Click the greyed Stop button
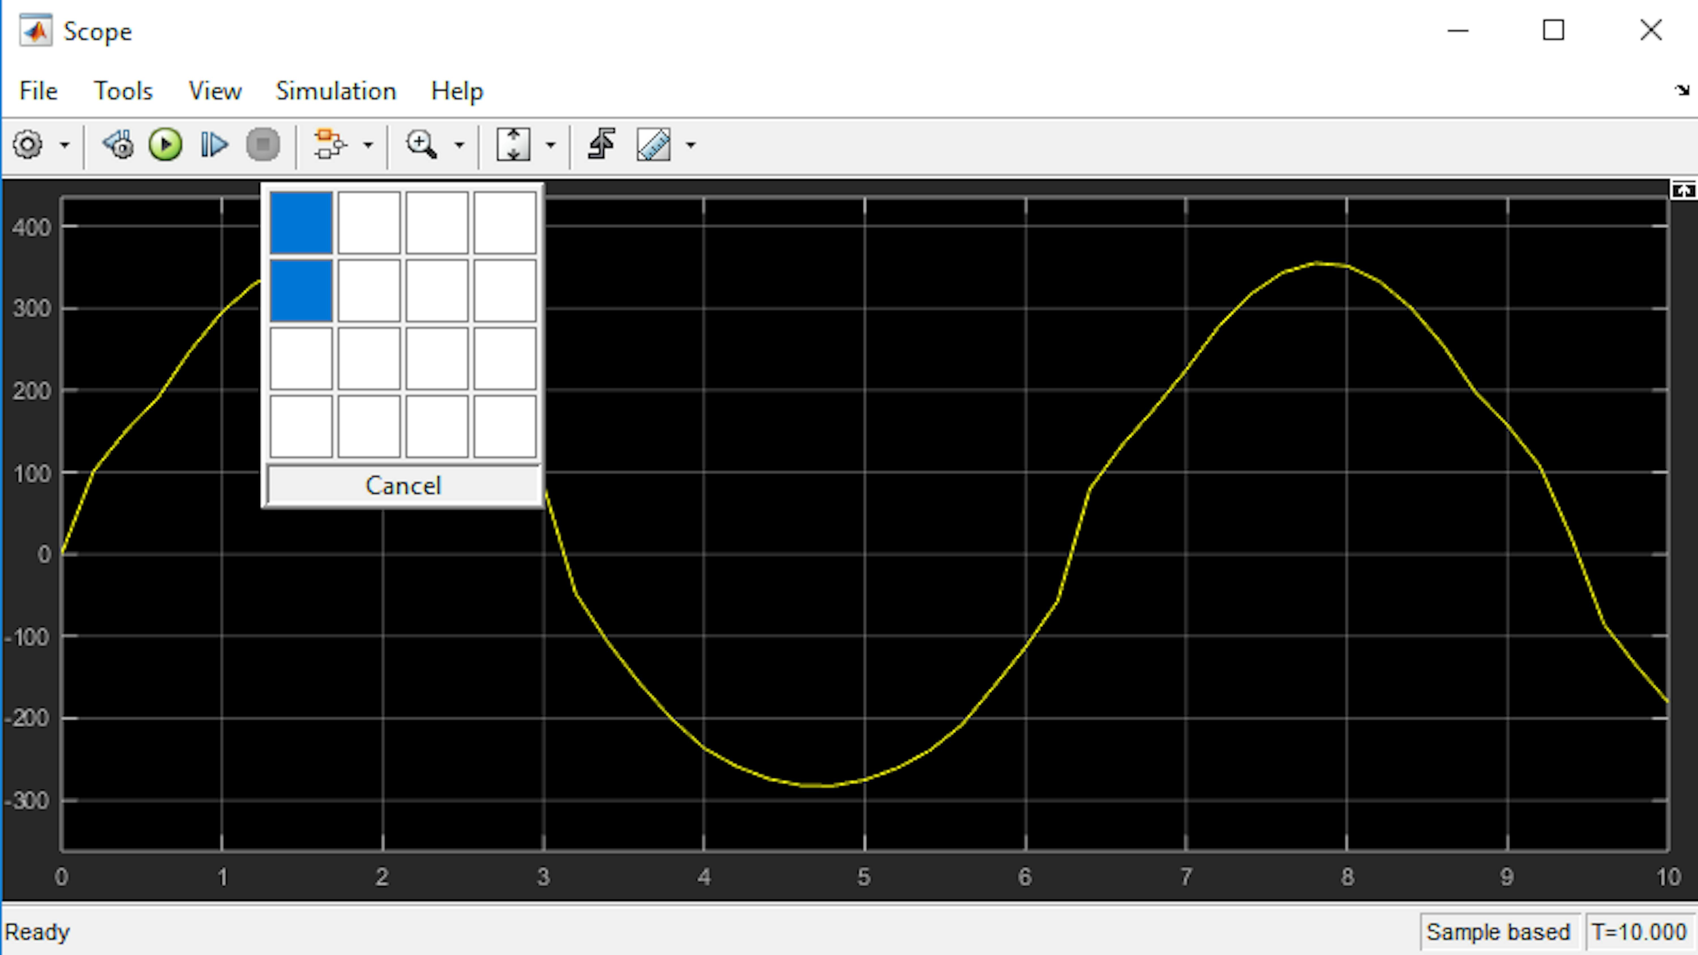Image resolution: width=1698 pixels, height=955 pixels. pos(263,144)
